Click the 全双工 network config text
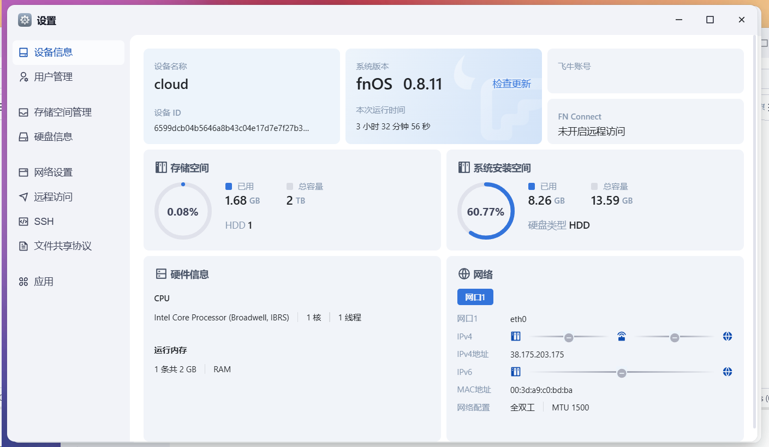This screenshot has width=769, height=447. [522, 408]
